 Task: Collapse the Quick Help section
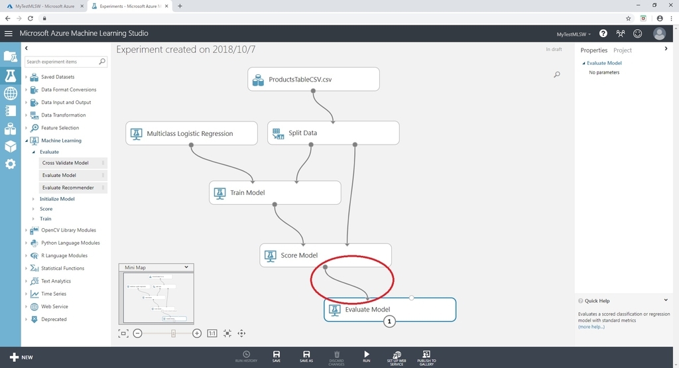click(x=666, y=300)
